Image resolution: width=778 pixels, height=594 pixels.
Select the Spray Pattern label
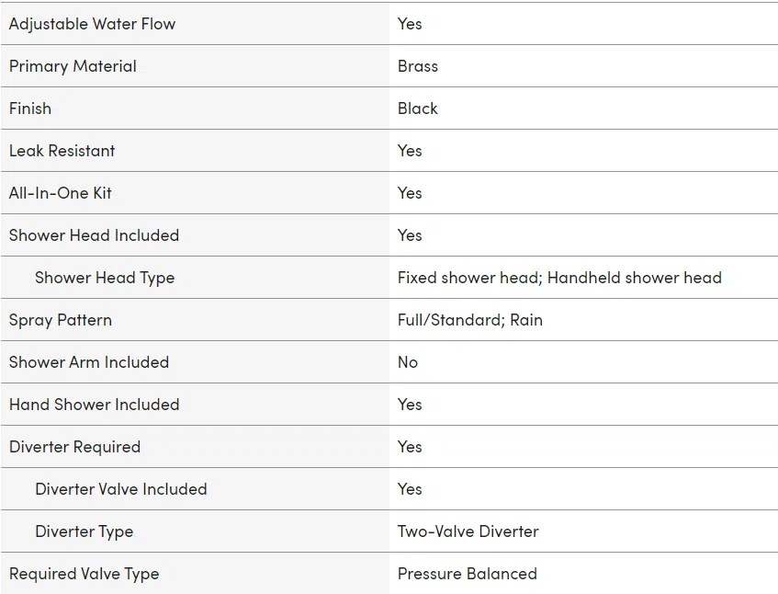tap(61, 320)
